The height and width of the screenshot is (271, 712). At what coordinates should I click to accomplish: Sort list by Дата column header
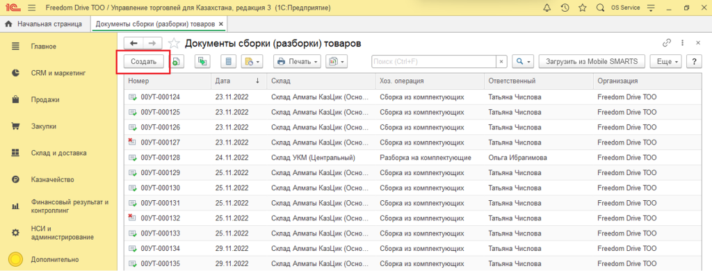238,81
